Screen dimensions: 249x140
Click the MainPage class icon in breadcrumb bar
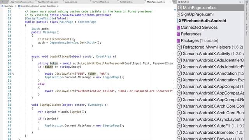click(x=2, y=6)
